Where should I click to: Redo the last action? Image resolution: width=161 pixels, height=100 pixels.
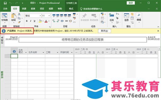pos(16,3)
